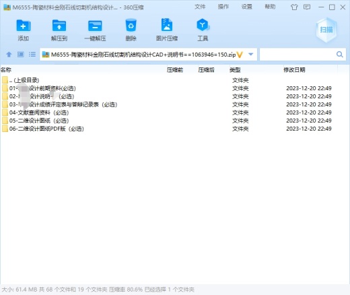The image size is (350, 295).
Task: Select the 01- 设计前期资料(必选) folder
Action: 42,88
